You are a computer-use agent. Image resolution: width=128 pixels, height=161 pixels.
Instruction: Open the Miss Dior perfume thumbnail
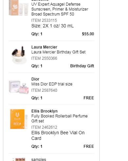point(19,87)
